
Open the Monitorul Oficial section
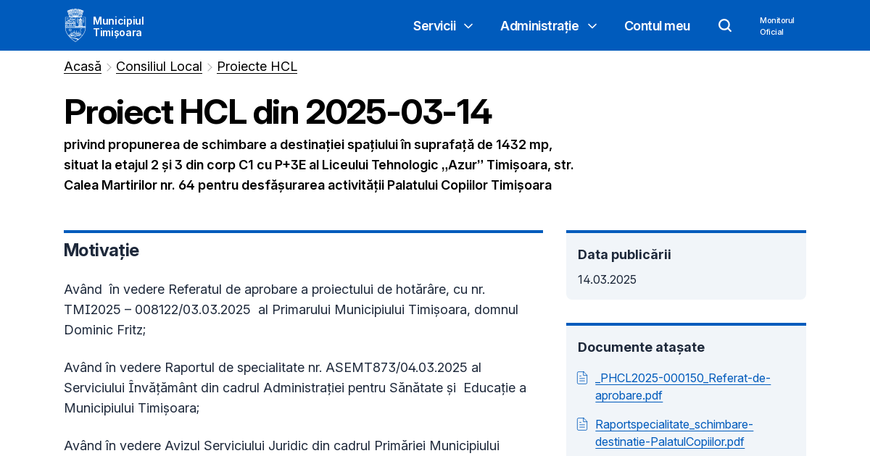776,25
